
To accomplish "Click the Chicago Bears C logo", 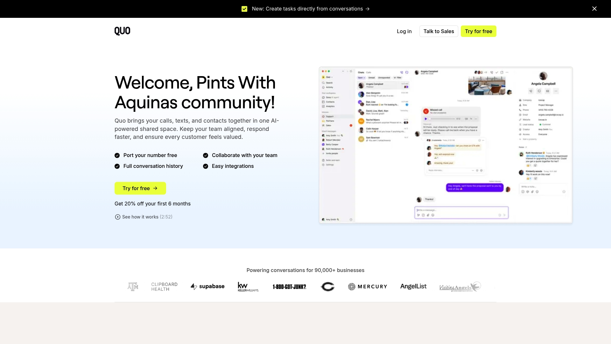I will click(327, 287).
